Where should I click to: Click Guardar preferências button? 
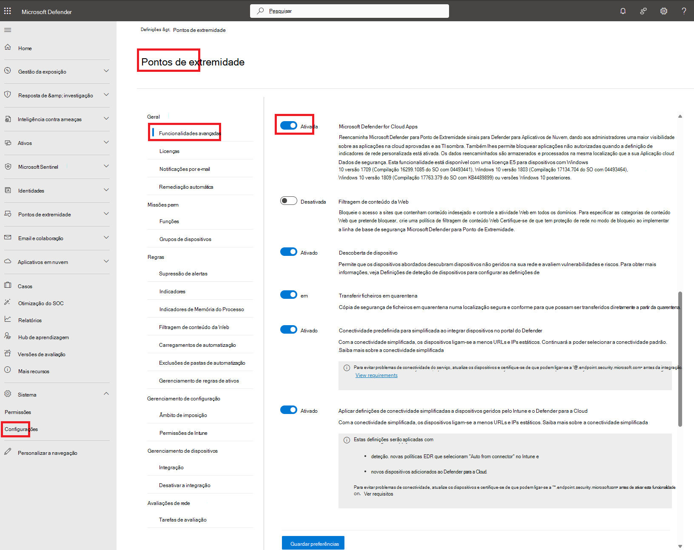313,543
